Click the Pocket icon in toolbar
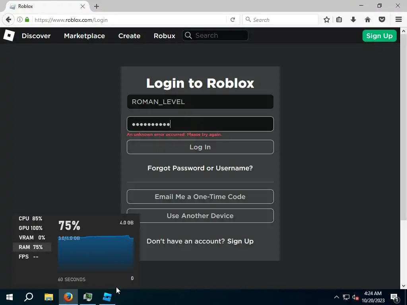Screen dimensions: 407x305 pos(382,20)
